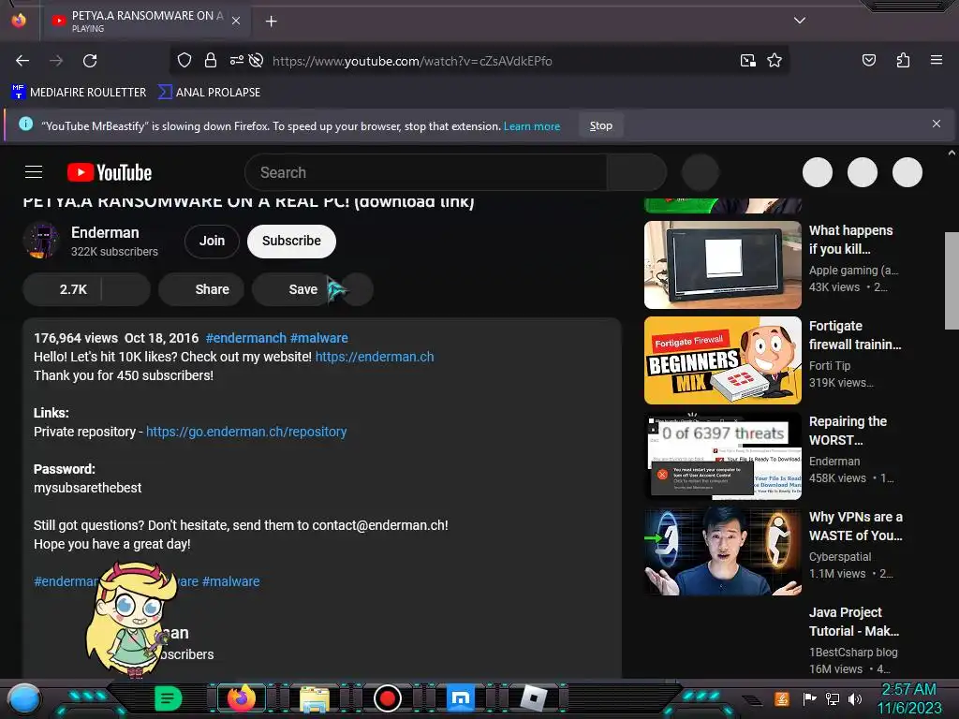Open the tracking protection shield icon
Viewport: 959px width, 719px height.
point(184,60)
